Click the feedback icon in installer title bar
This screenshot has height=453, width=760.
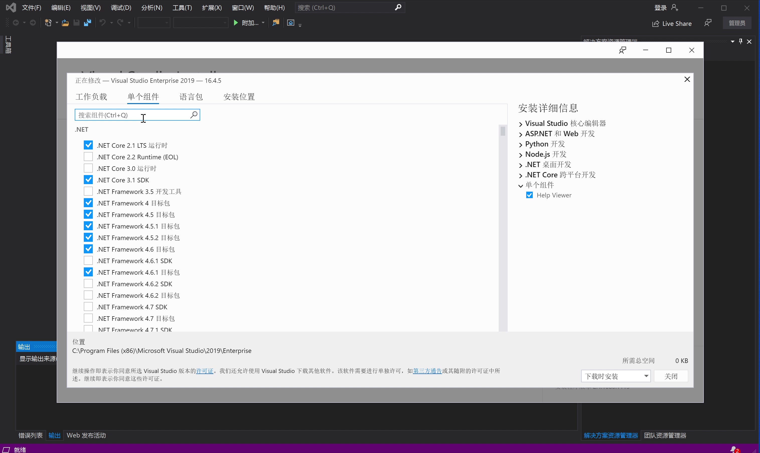(622, 50)
